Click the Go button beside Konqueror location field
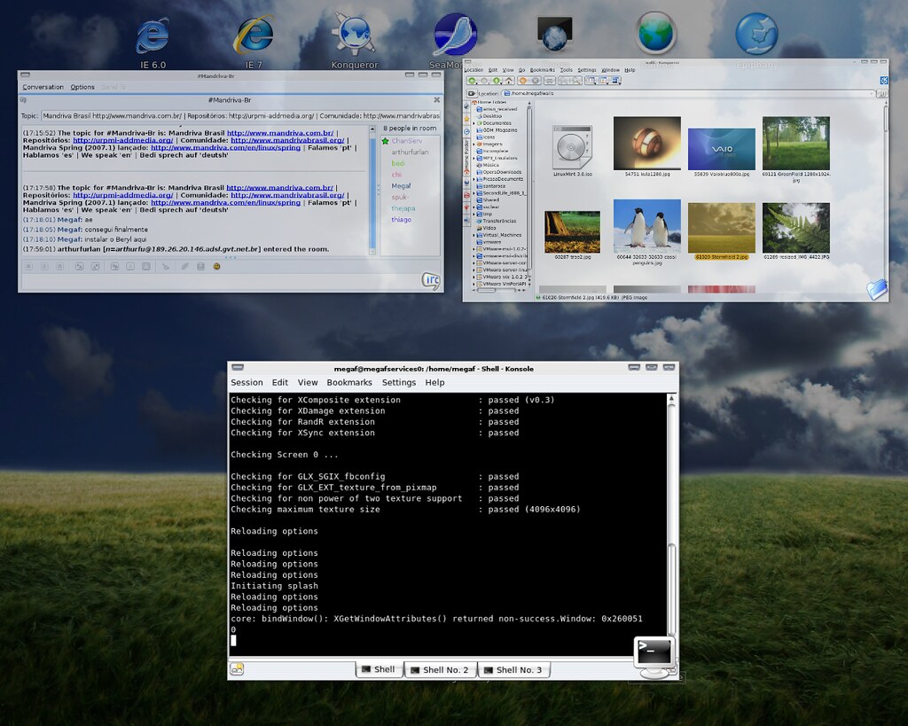 coord(881,93)
